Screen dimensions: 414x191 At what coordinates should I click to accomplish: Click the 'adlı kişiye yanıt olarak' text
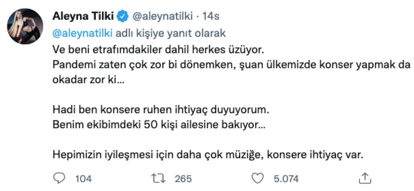point(171,33)
